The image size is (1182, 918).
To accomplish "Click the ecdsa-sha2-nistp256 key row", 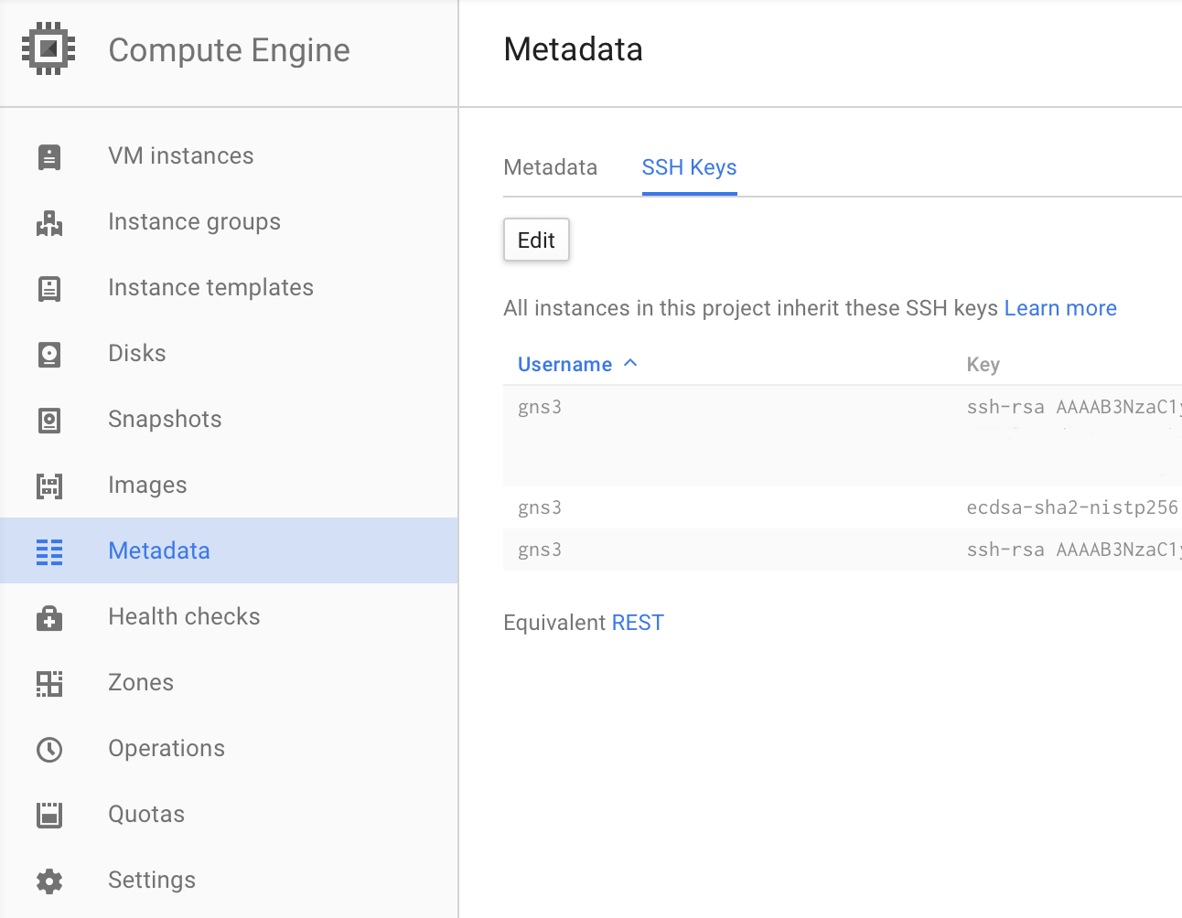I will pyautogui.click(x=1071, y=507).
